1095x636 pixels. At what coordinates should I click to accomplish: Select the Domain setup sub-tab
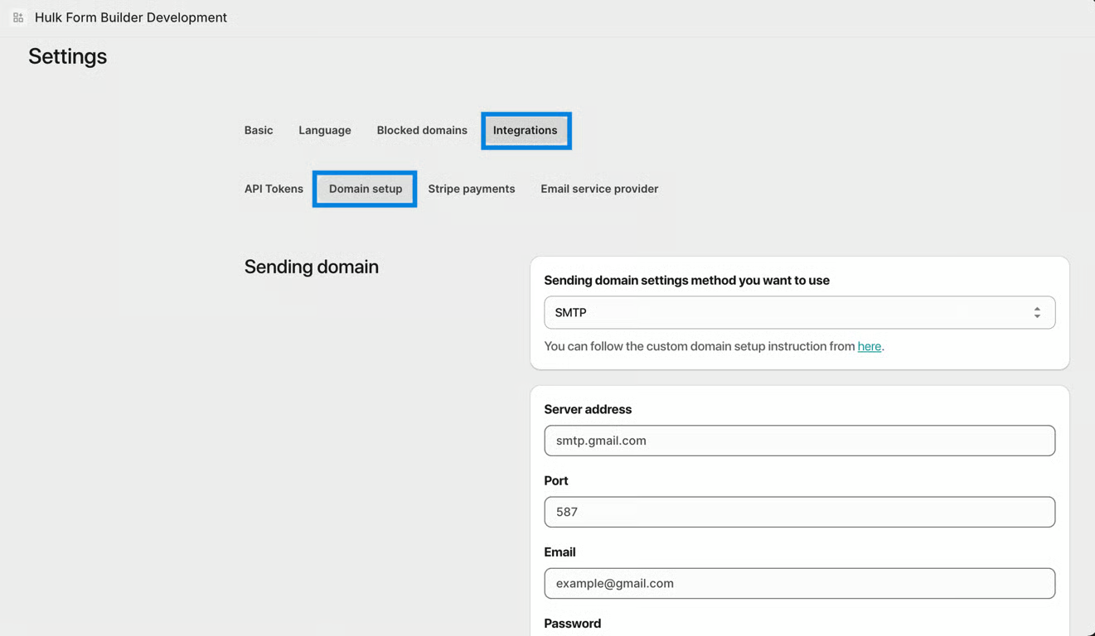point(366,189)
